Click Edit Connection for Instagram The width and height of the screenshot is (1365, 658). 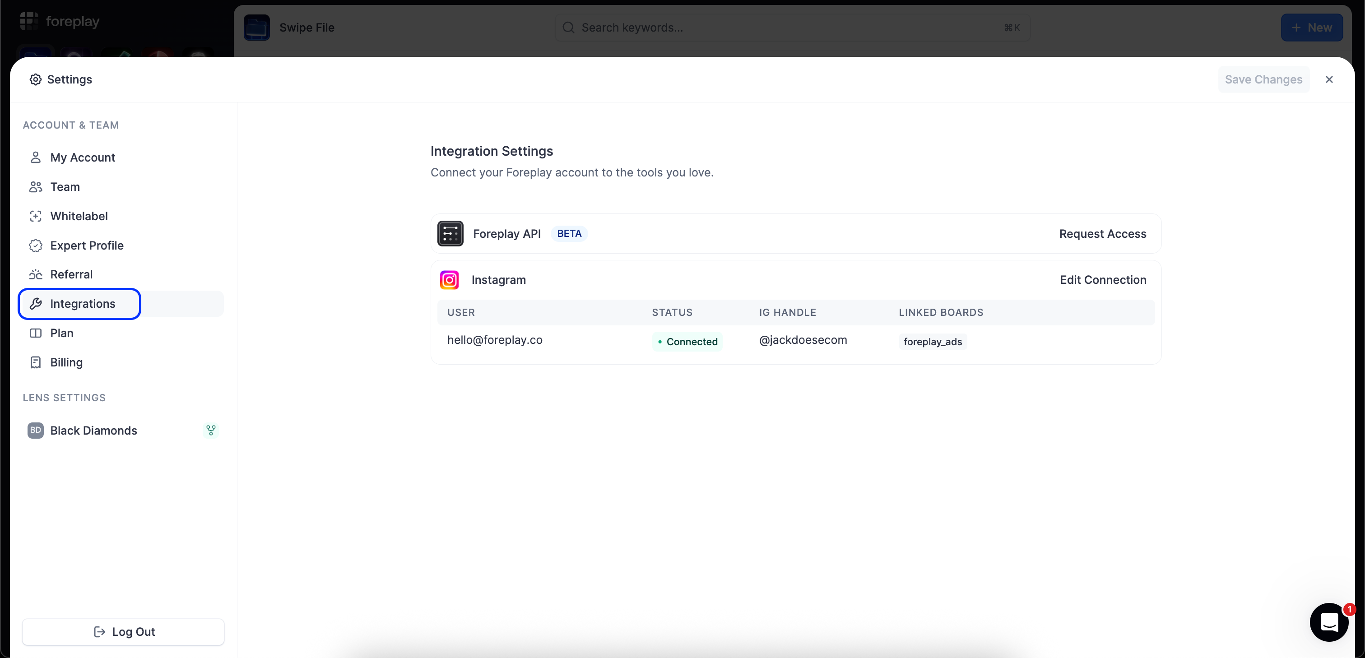[x=1103, y=280]
